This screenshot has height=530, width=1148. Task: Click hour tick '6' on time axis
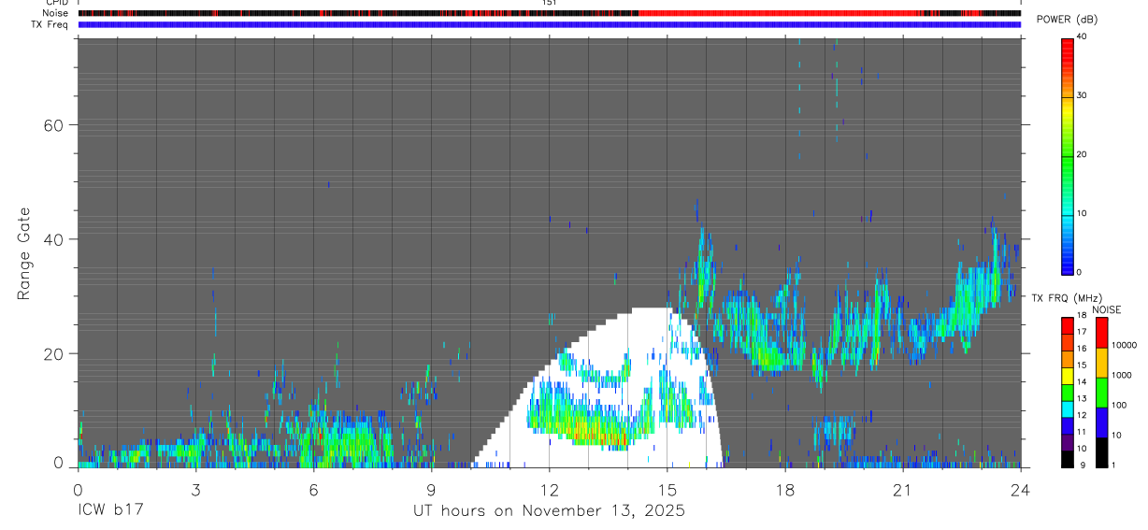click(313, 489)
